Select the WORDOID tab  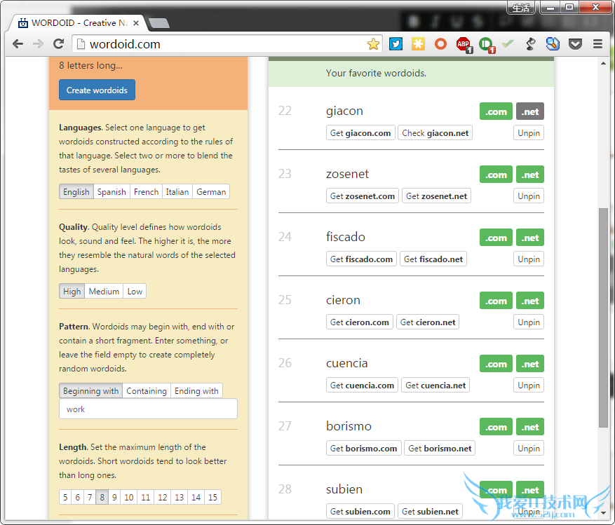tap(78, 23)
